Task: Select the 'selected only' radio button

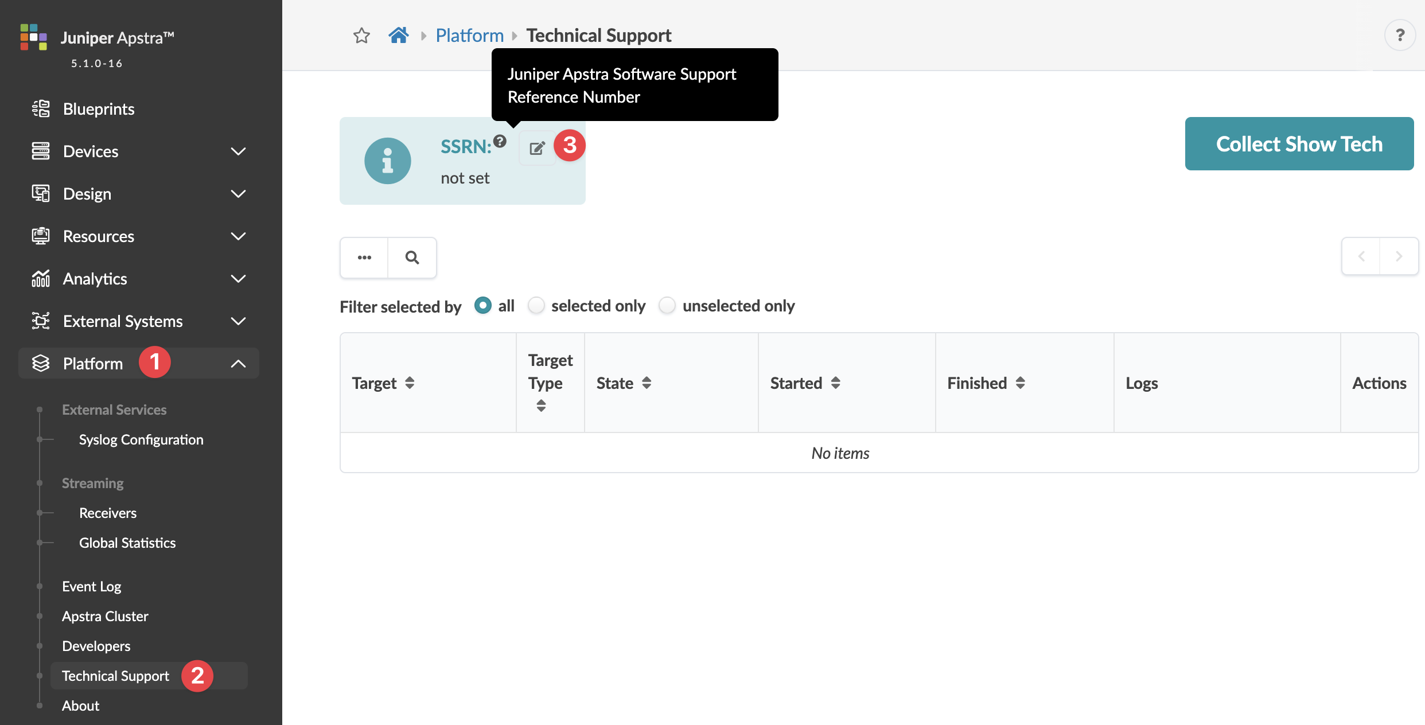Action: pyautogui.click(x=536, y=306)
